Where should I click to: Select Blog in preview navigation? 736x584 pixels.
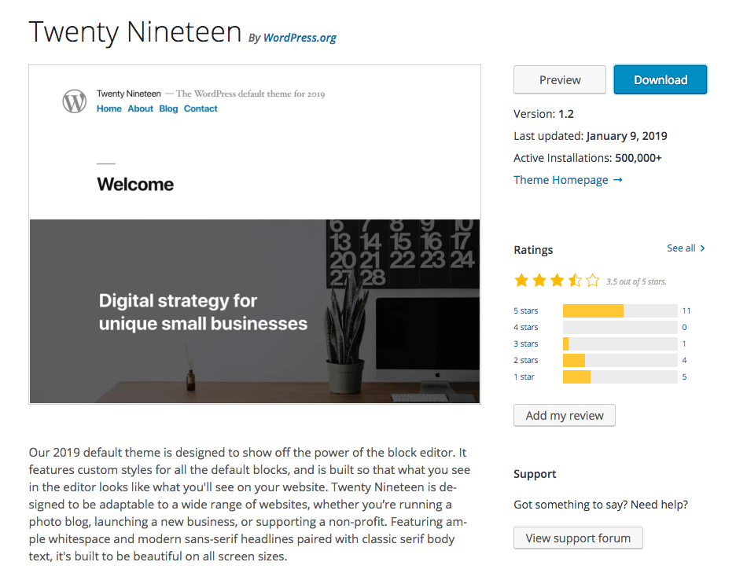(168, 108)
